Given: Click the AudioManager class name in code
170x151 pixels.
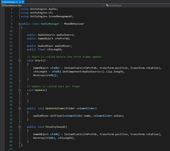Looking at the screenshot, I should pyautogui.click(x=50, y=24).
